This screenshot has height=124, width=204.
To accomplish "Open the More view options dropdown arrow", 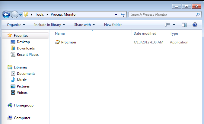I will tap(174, 25).
